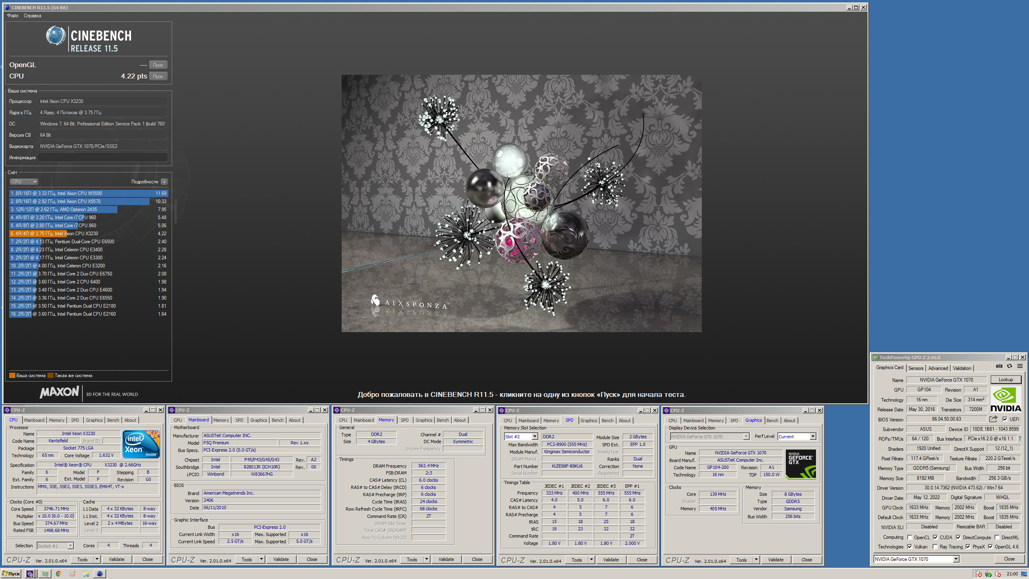Expand Tools arrow in first CPU-Z window

(96, 559)
